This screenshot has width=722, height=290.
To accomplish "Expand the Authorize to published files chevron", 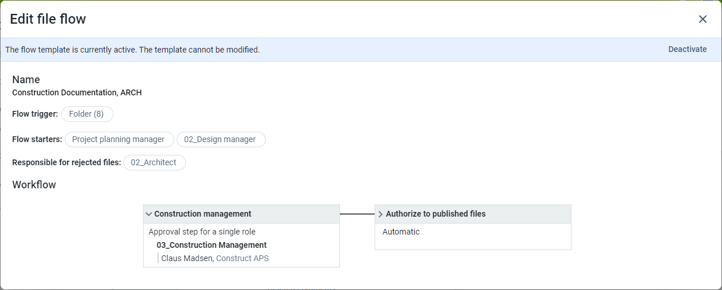I will (x=380, y=214).
